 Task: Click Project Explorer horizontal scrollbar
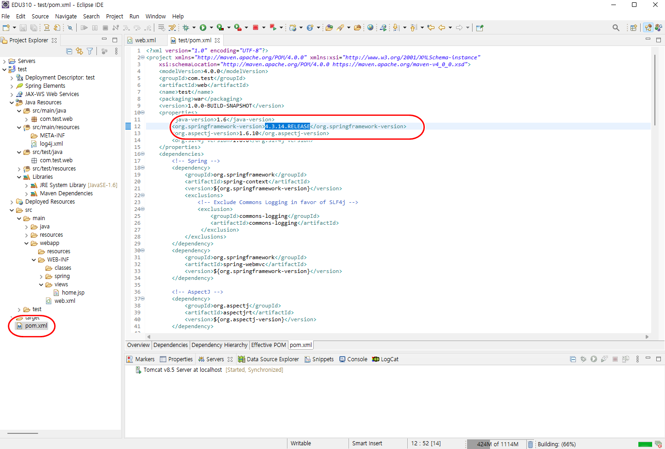pos(23,433)
